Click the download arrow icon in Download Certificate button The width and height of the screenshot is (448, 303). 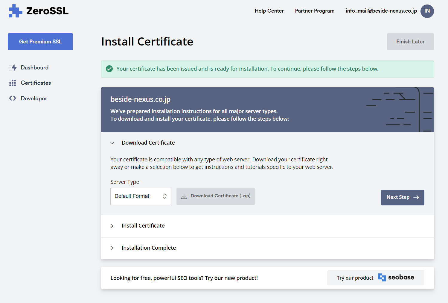tap(184, 196)
